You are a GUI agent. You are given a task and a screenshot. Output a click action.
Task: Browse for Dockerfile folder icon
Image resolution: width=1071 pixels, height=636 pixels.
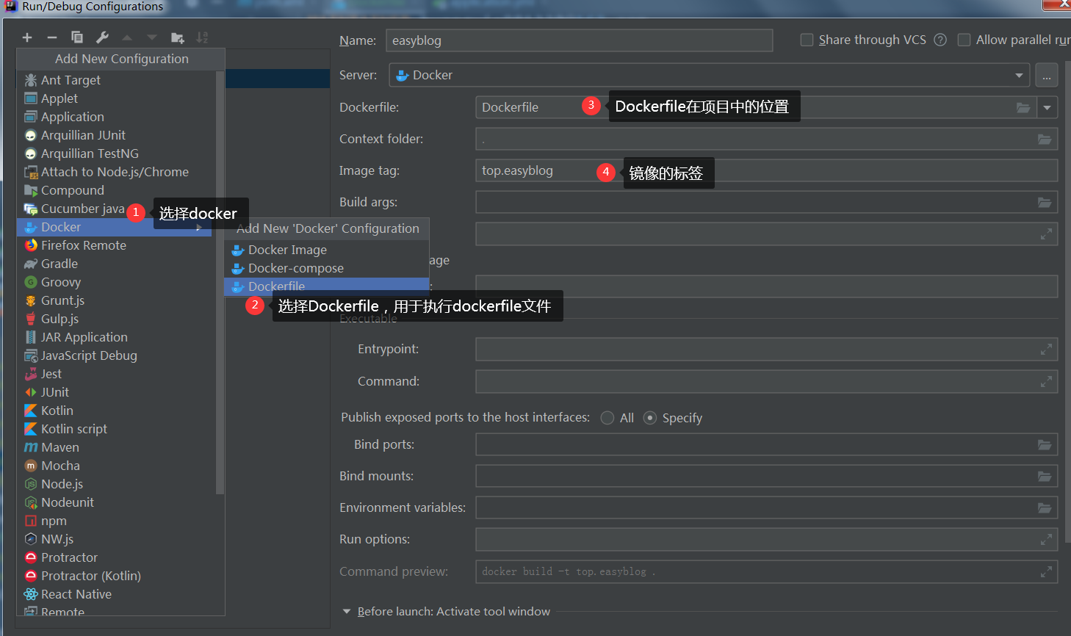click(x=1023, y=107)
